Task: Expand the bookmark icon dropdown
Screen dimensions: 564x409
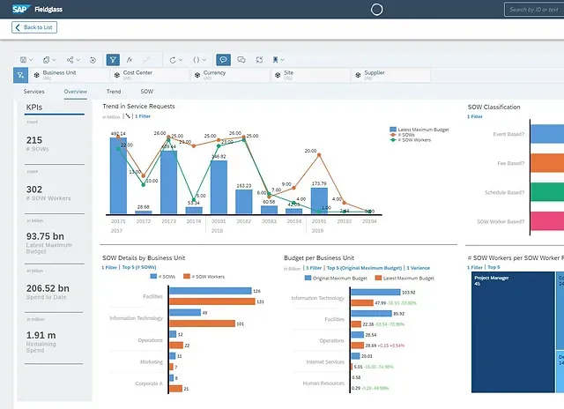Action: 278,60
